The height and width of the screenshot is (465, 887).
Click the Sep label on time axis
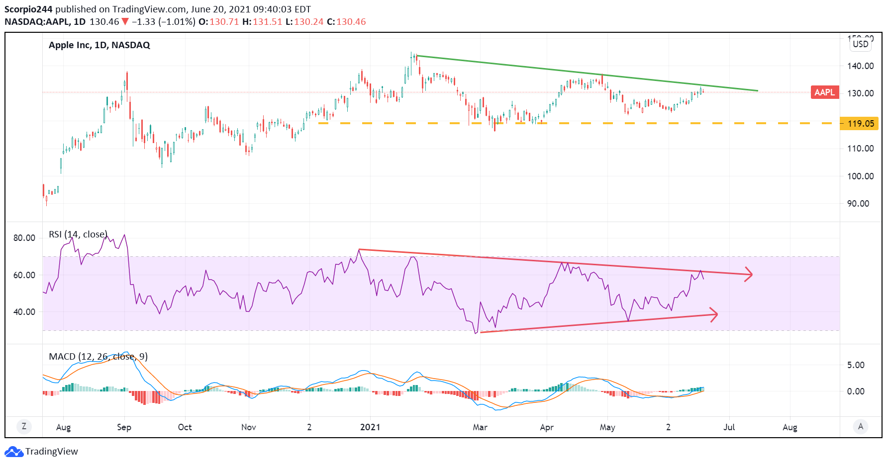pos(124,427)
